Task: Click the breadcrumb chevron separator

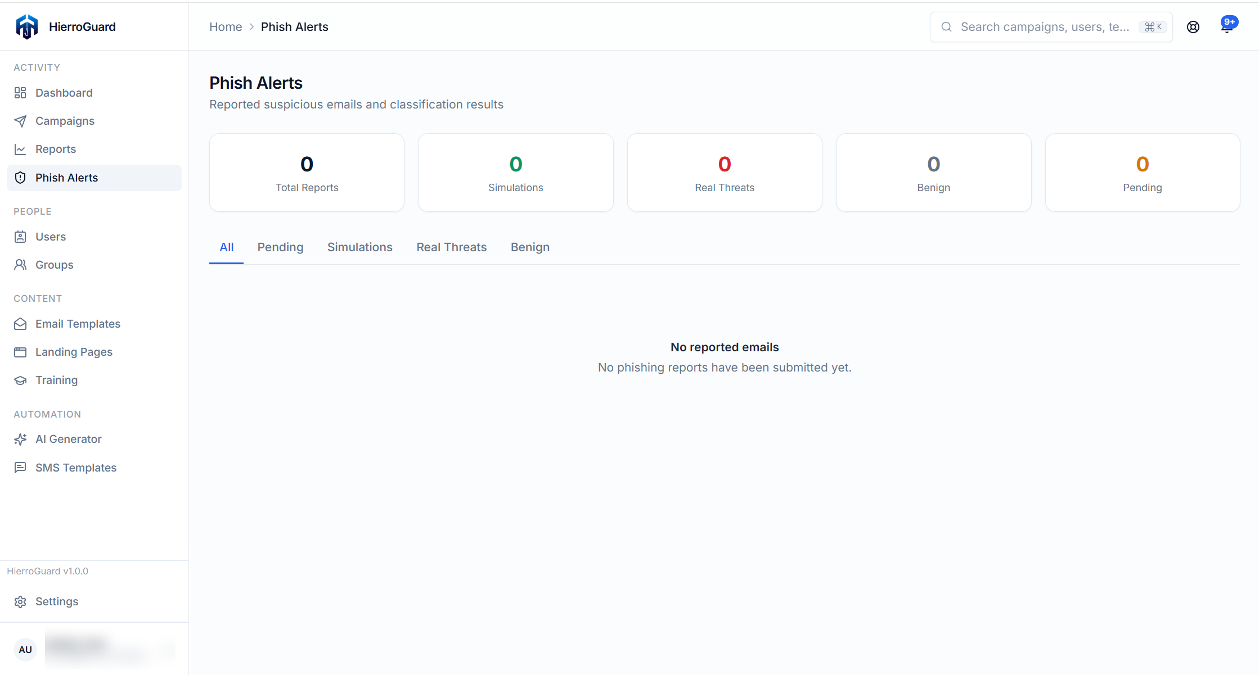Action: [x=251, y=27]
